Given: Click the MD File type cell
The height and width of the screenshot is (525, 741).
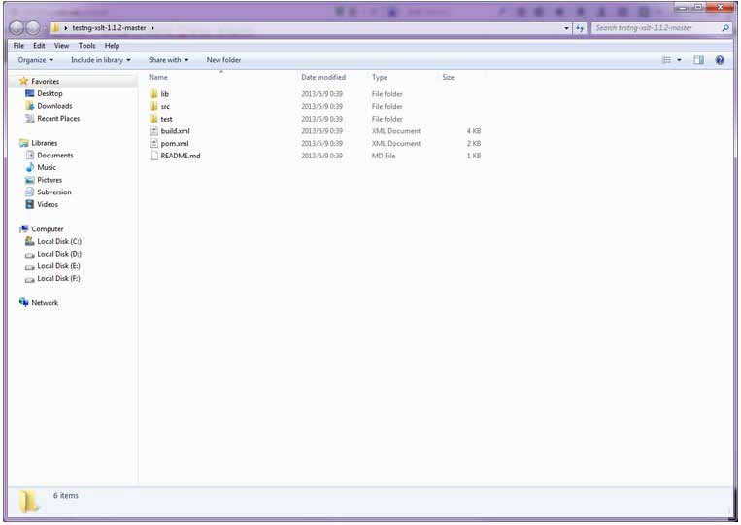Looking at the screenshot, I should click(384, 156).
